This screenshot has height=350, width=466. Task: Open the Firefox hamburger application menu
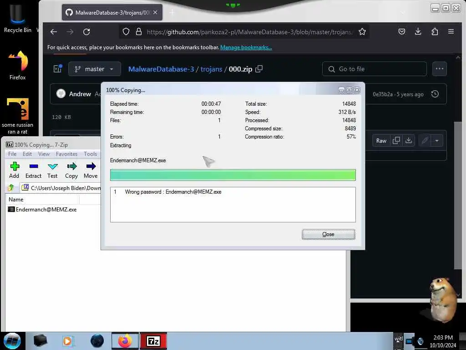click(451, 31)
